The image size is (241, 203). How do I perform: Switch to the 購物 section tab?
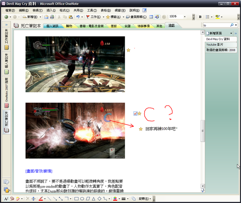[x=69, y=26]
